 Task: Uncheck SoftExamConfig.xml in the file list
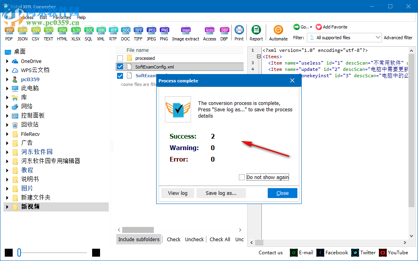(x=120, y=66)
